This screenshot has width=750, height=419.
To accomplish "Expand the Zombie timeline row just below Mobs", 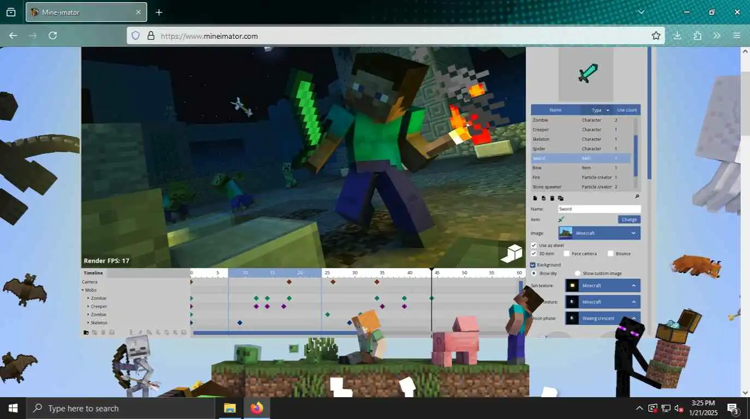I will coord(88,298).
